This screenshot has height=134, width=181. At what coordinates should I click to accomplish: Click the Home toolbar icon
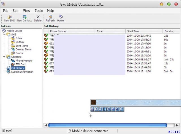coord(61,19)
